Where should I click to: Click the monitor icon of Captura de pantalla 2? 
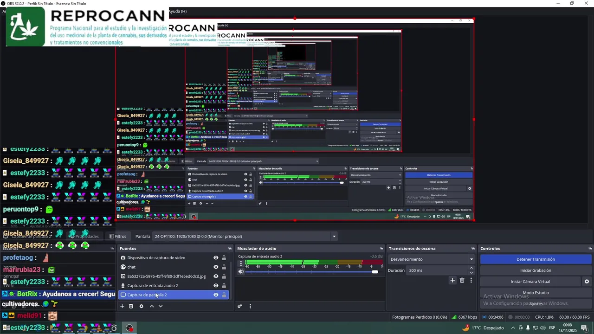123,295
